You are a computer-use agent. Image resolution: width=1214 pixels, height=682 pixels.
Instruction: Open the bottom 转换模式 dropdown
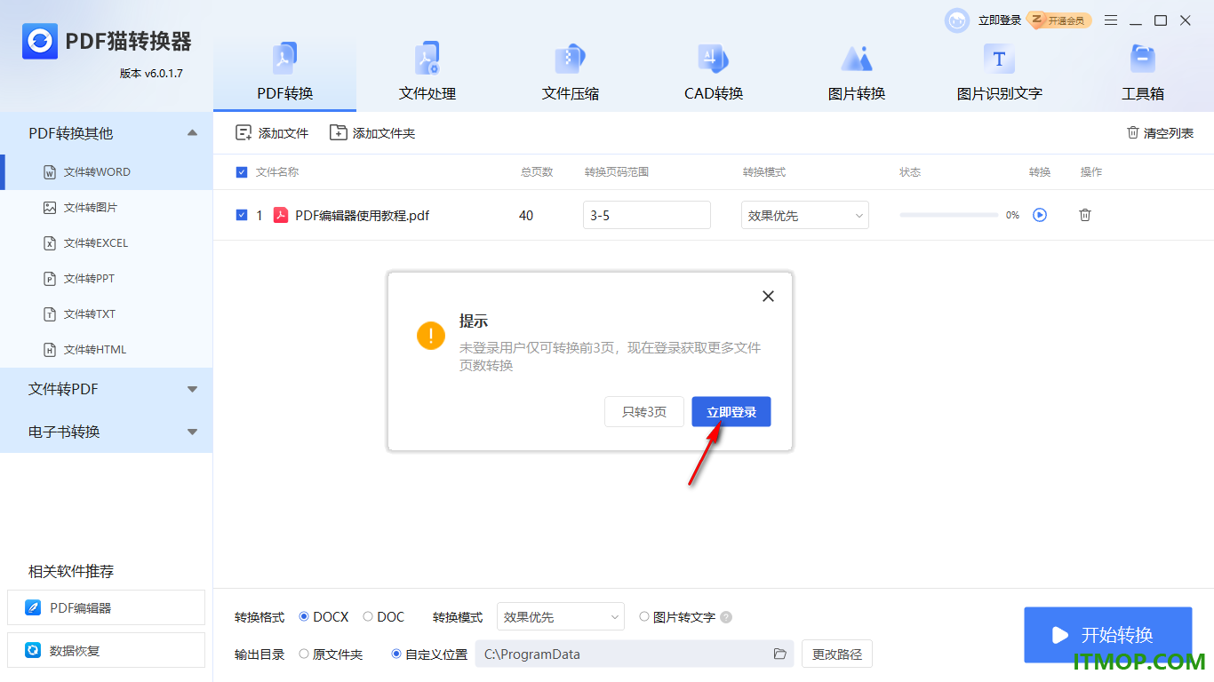[561, 616]
